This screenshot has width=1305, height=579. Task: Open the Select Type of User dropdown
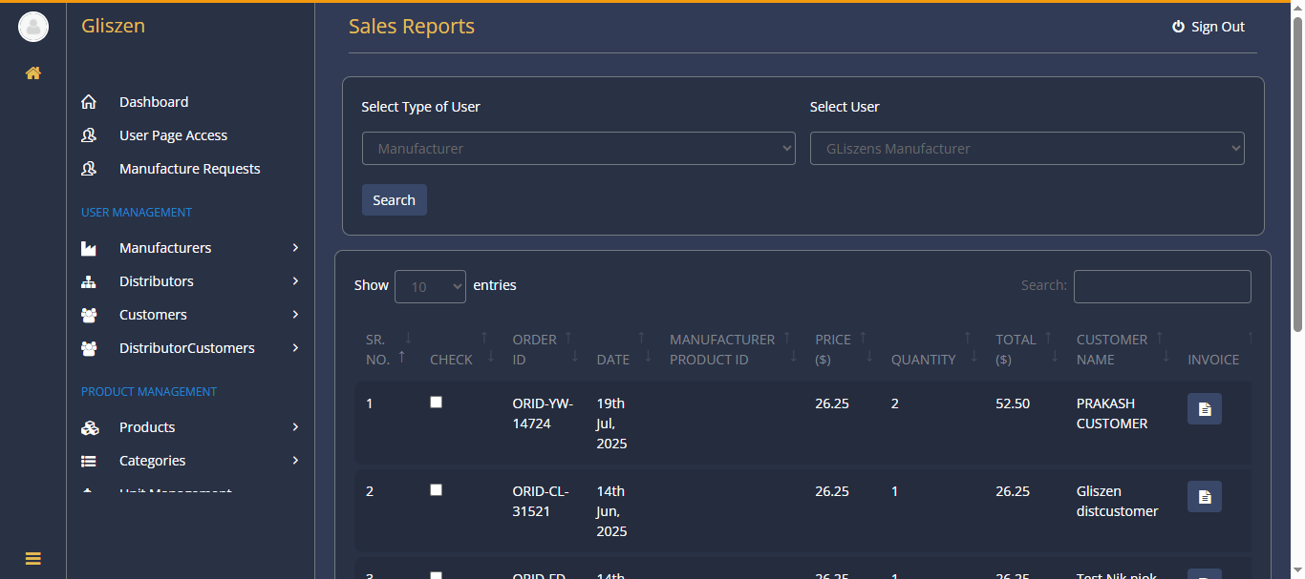(x=579, y=149)
